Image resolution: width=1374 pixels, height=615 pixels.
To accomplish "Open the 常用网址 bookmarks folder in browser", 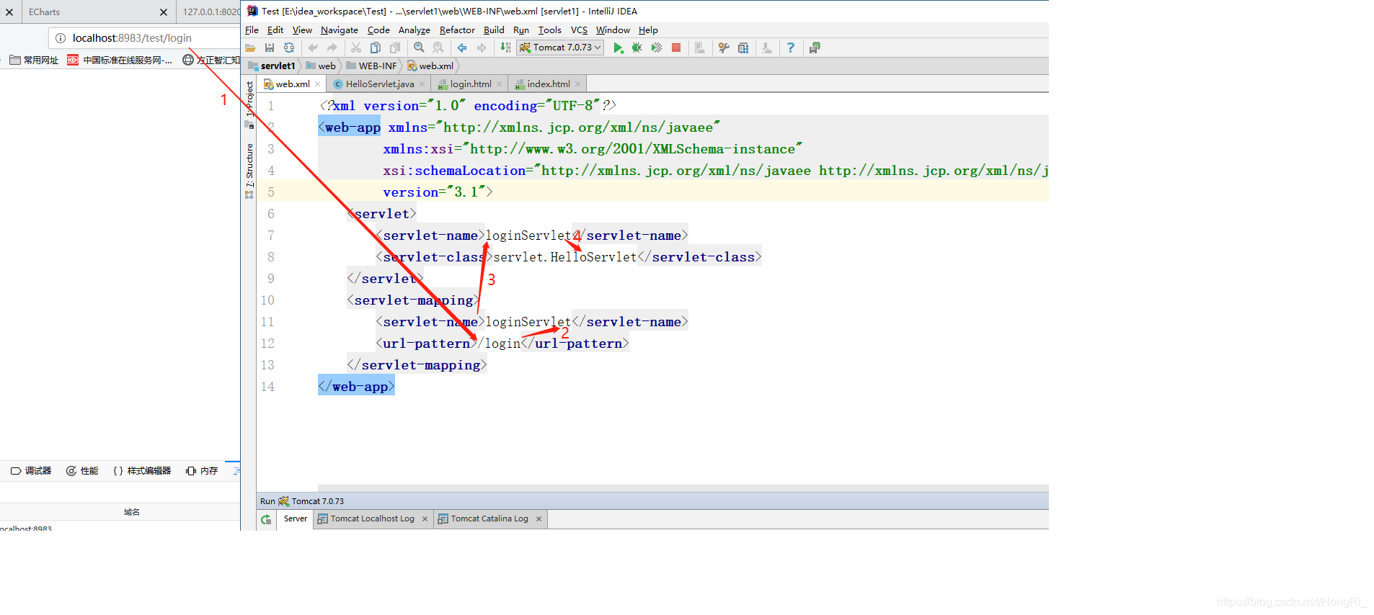I will [x=34, y=60].
